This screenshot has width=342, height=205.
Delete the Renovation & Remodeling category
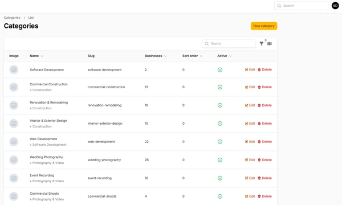pos(265,105)
